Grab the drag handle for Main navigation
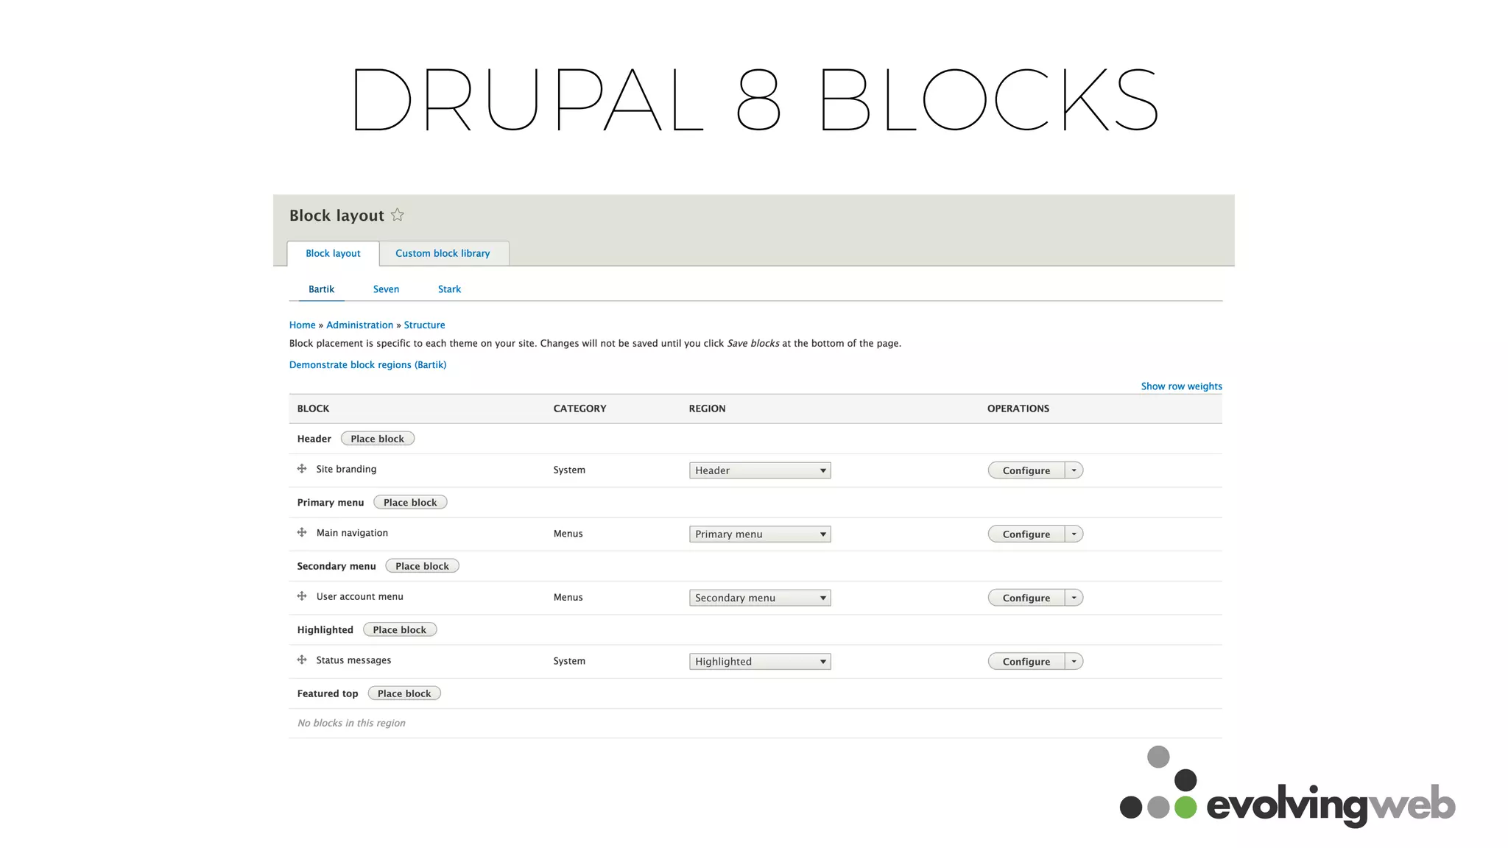1508x848 pixels. point(302,532)
